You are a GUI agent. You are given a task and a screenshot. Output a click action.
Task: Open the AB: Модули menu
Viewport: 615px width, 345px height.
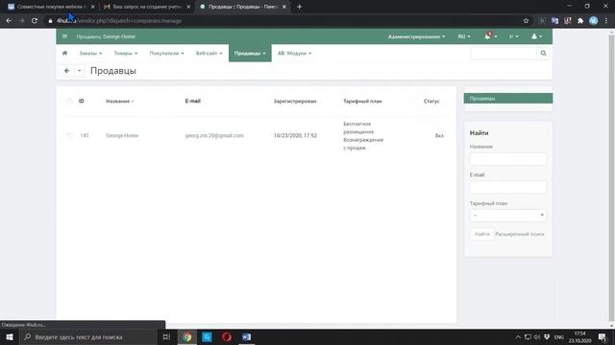tap(295, 54)
